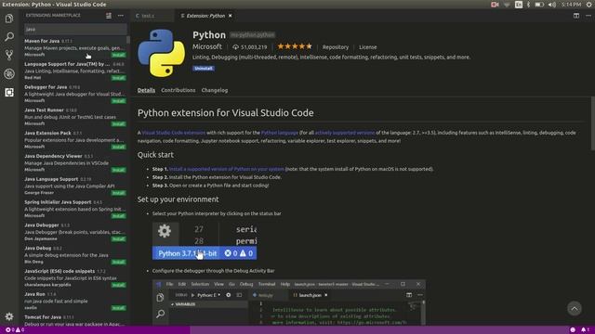Click the download count 51,003,219
This screenshot has height=334, width=595.
coord(250,47)
